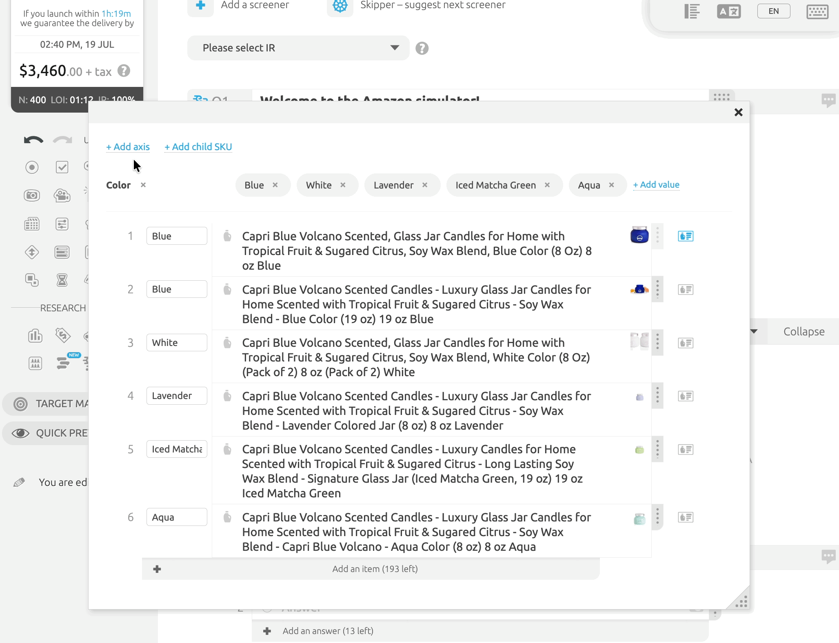Click the product card icon for Iced Matcha row 5
The image size is (839, 643).
click(x=686, y=450)
